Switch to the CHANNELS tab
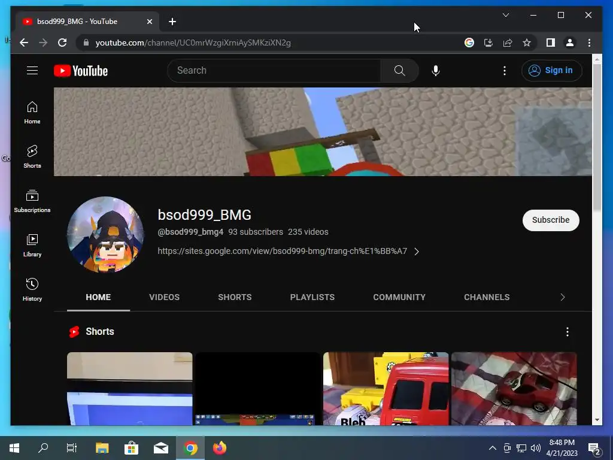 click(487, 297)
